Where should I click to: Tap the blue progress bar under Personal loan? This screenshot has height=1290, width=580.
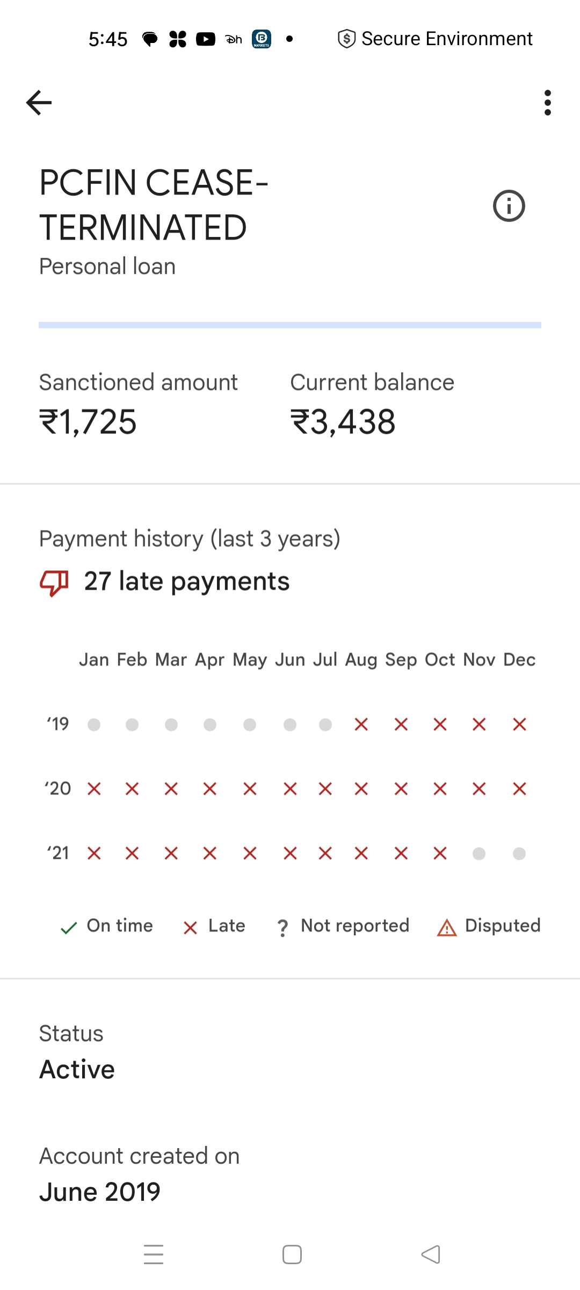tap(290, 325)
